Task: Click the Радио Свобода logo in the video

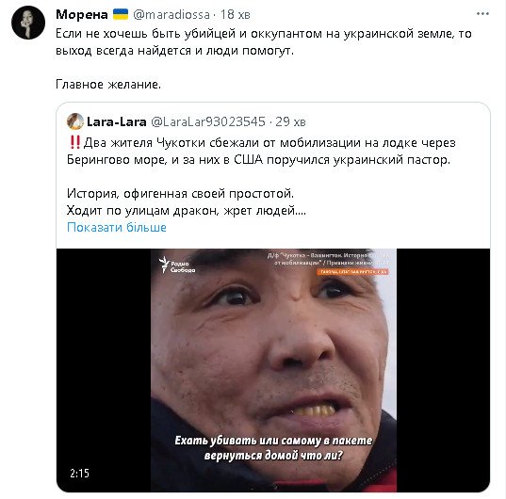Action: 177,266
